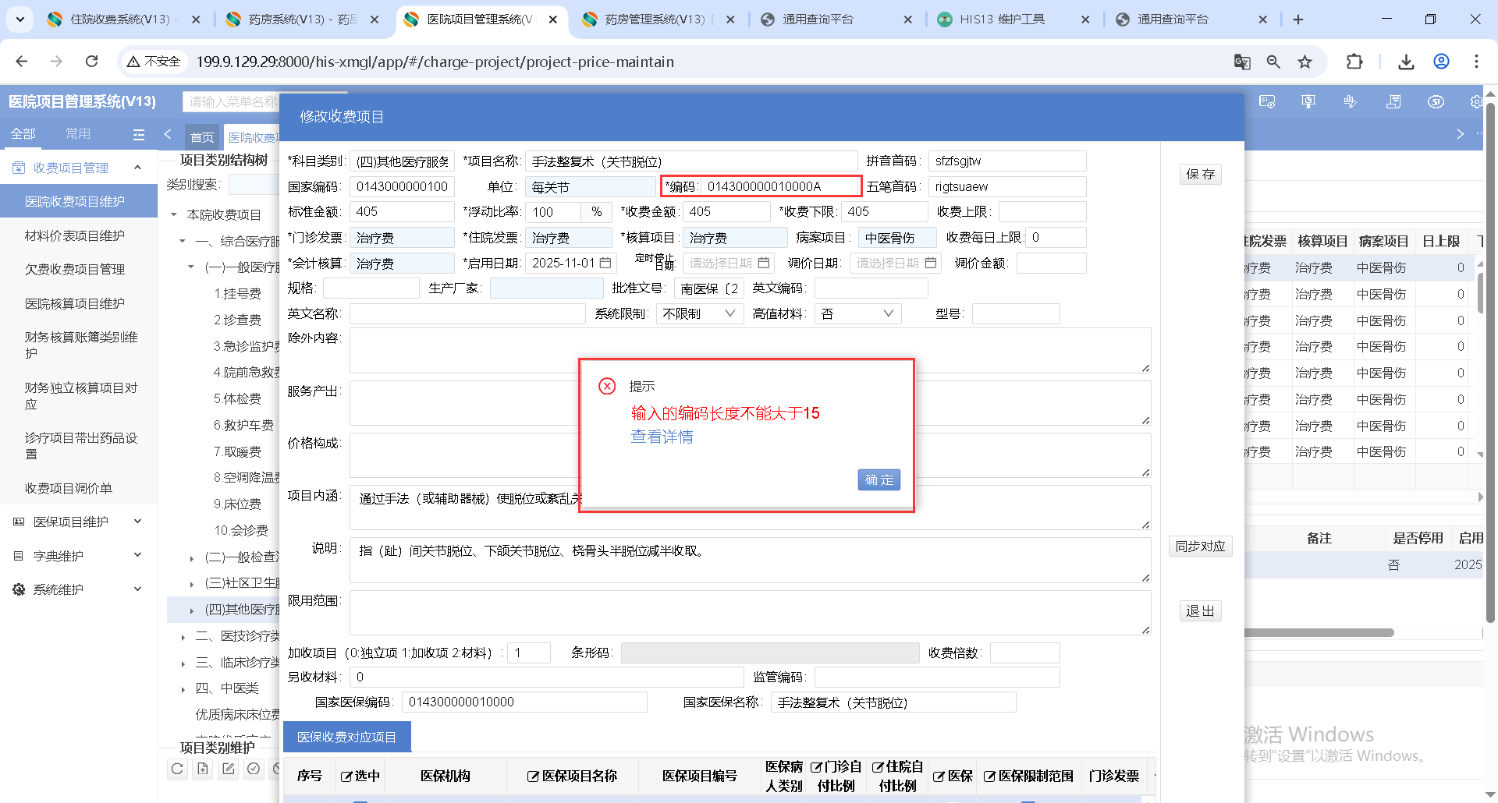Click the edit icon on 选中 column header
The image size is (1498, 803).
(x=346, y=776)
